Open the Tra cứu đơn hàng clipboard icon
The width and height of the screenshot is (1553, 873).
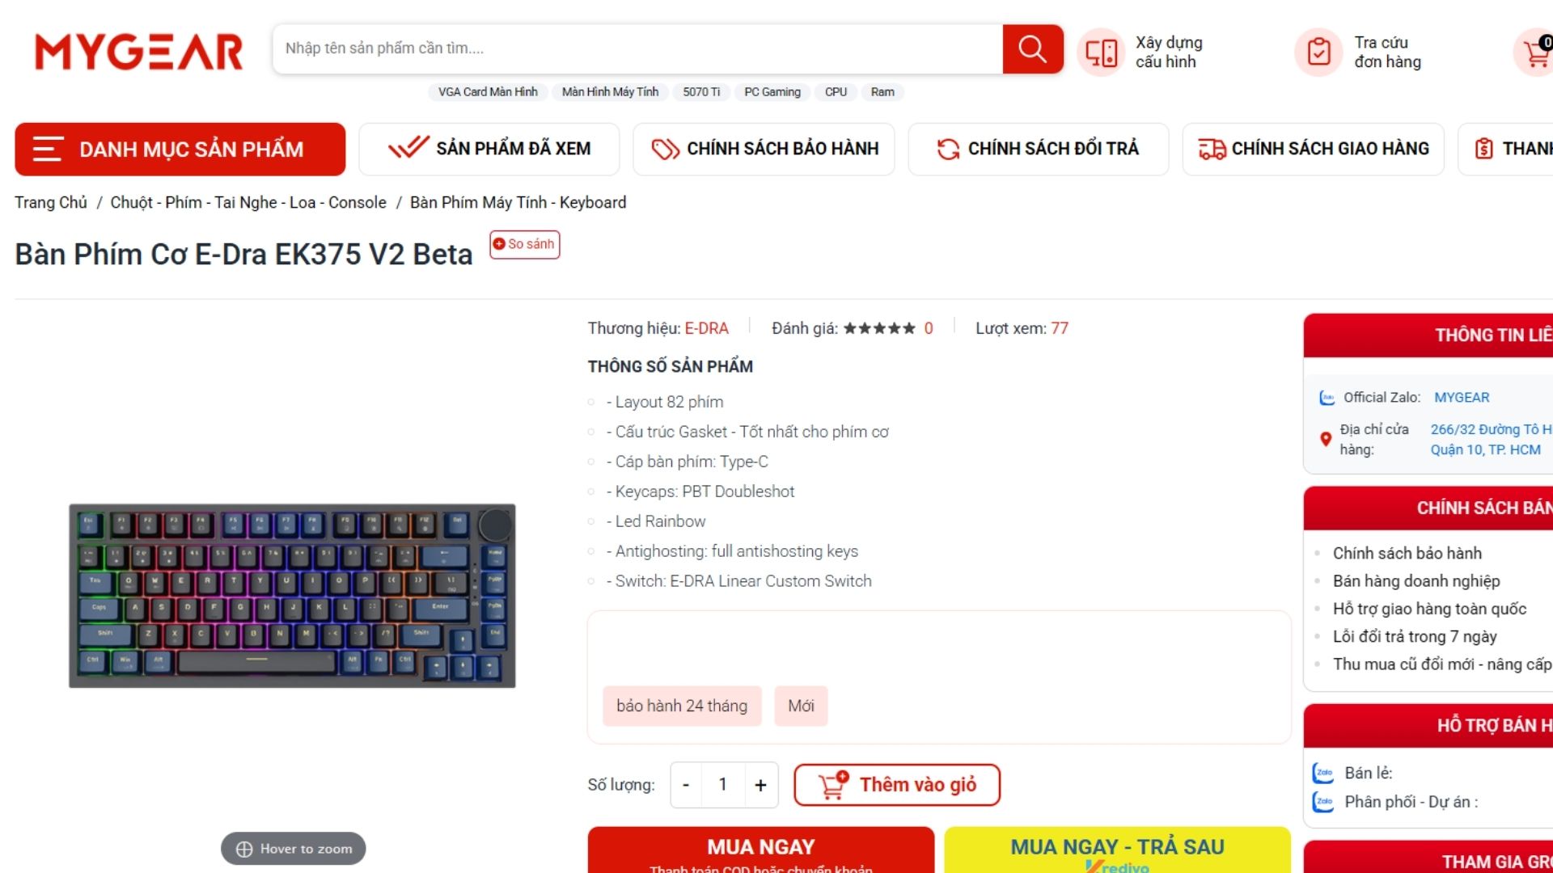click(x=1318, y=53)
